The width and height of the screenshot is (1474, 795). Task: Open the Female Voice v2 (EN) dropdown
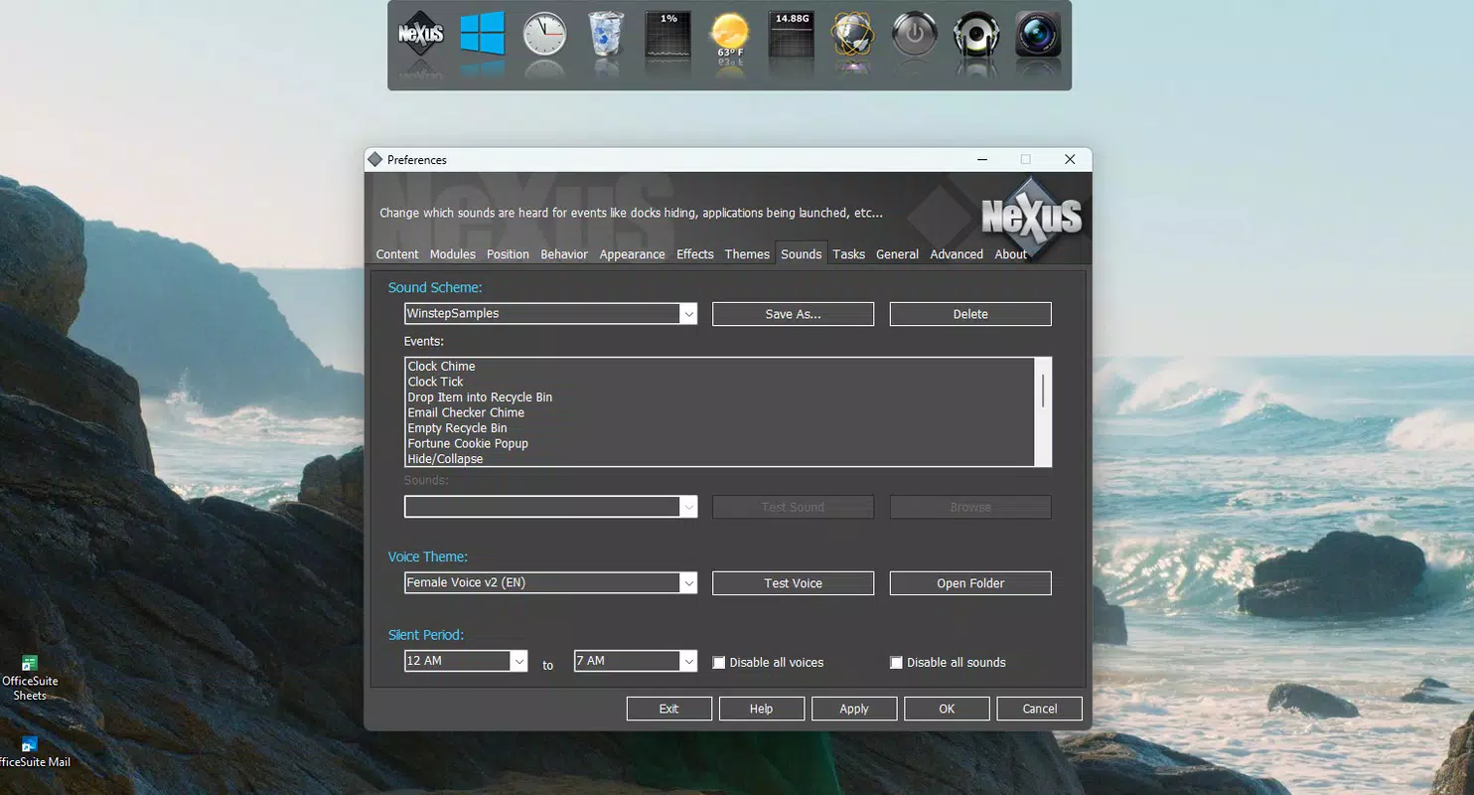(688, 583)
